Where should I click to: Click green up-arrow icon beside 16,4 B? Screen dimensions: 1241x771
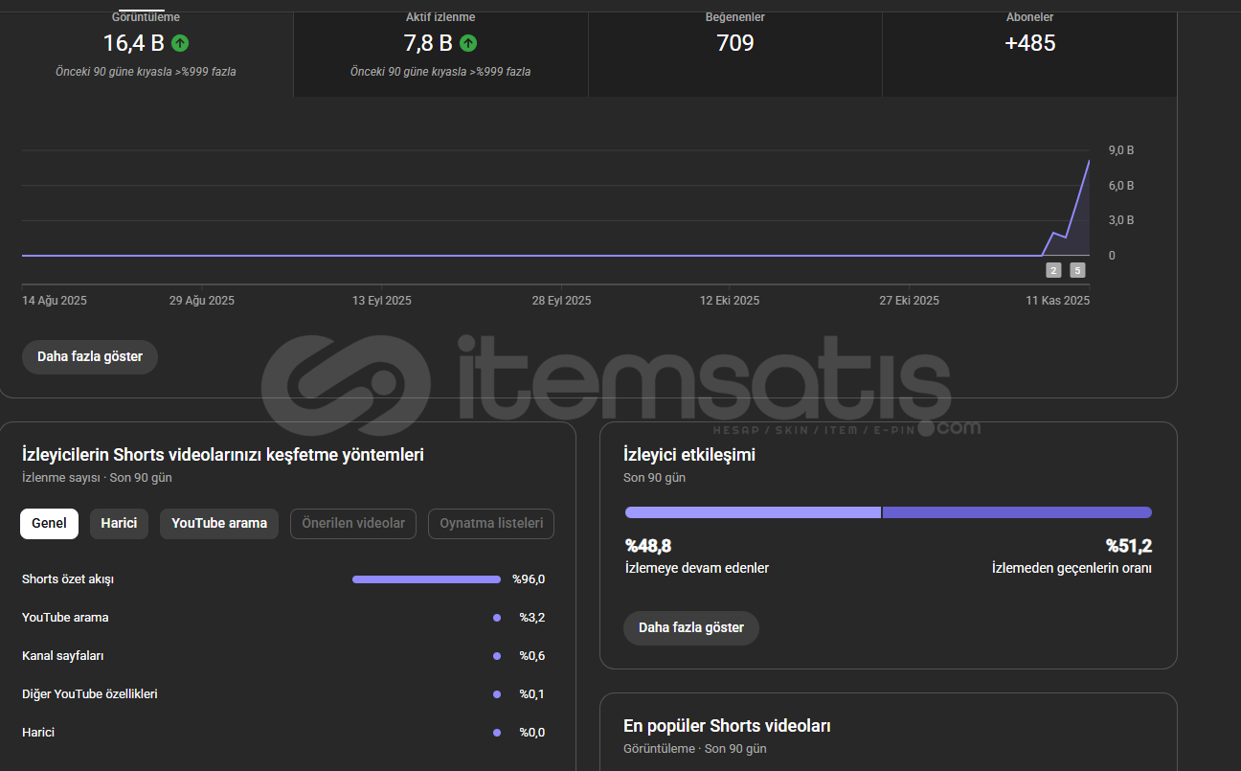pos(180,43)
